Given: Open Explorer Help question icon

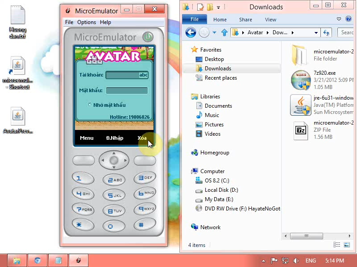Looking at the screenshot, I should (x=349, y=19).
